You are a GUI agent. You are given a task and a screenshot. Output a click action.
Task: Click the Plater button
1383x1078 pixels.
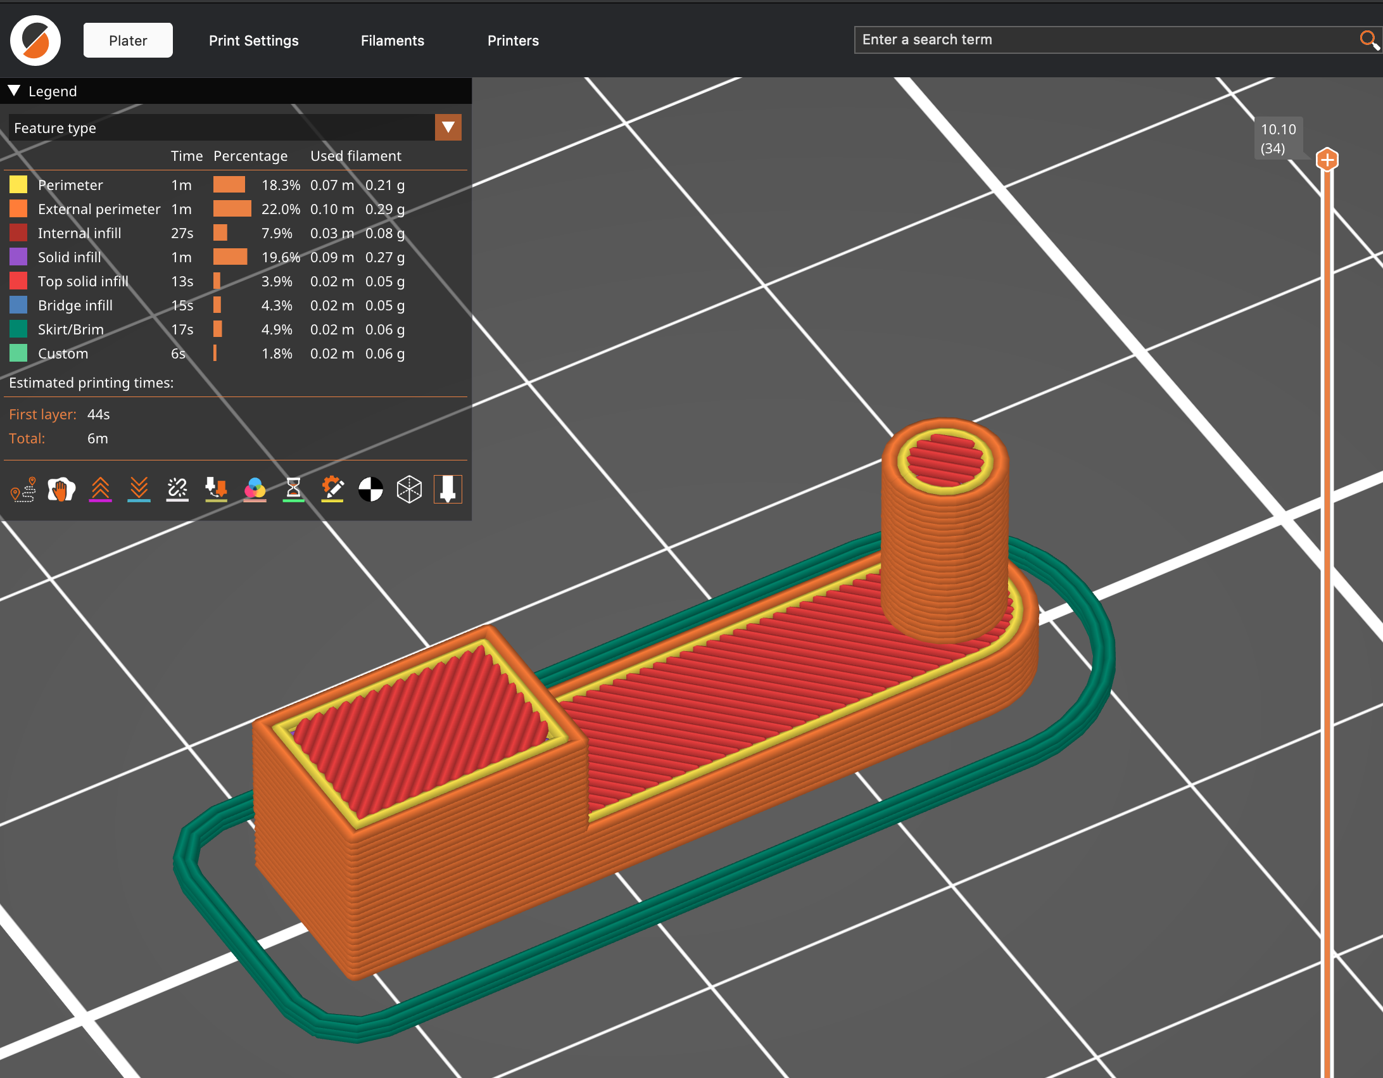click(x=128, y=41)
